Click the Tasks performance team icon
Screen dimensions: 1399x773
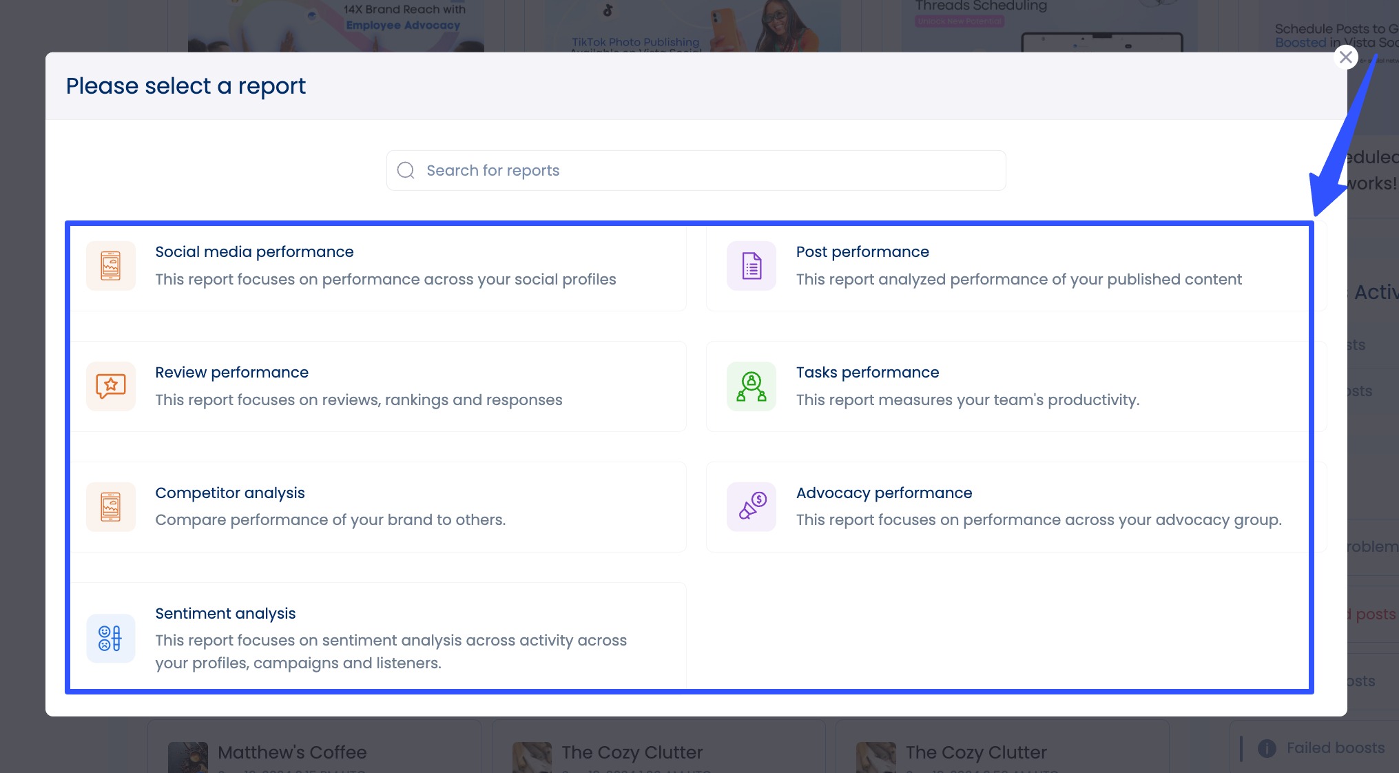pos(751,386)
